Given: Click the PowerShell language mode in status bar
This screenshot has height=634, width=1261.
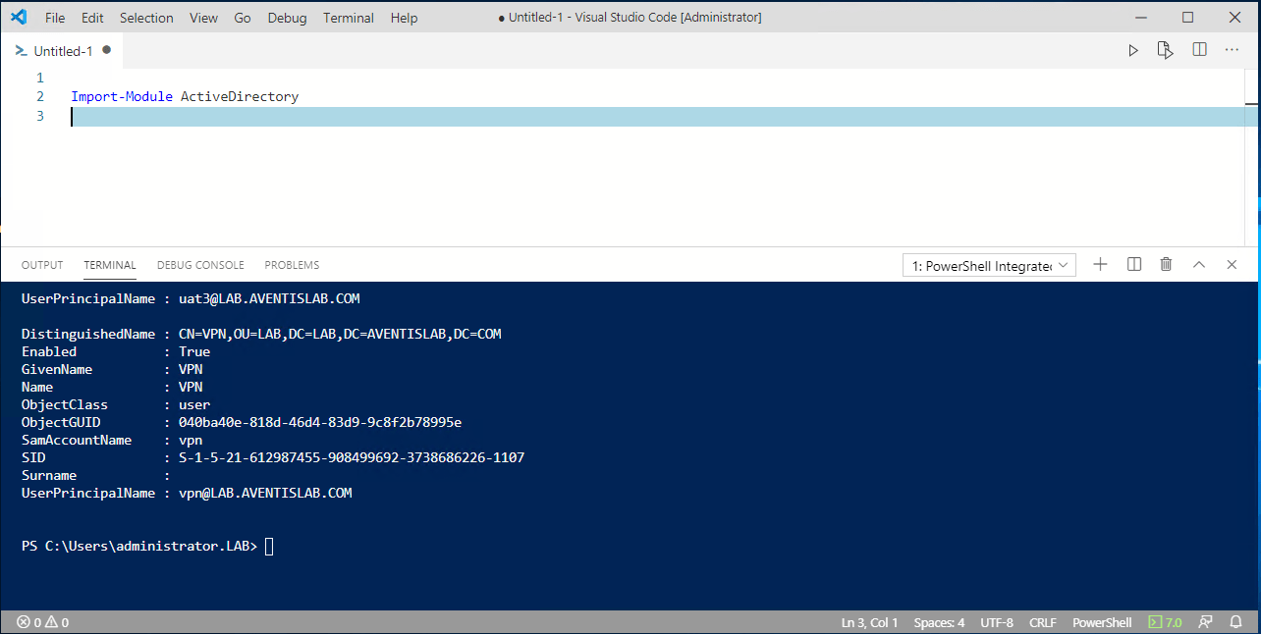Looking at the screenshot, I should [1102, 621].
